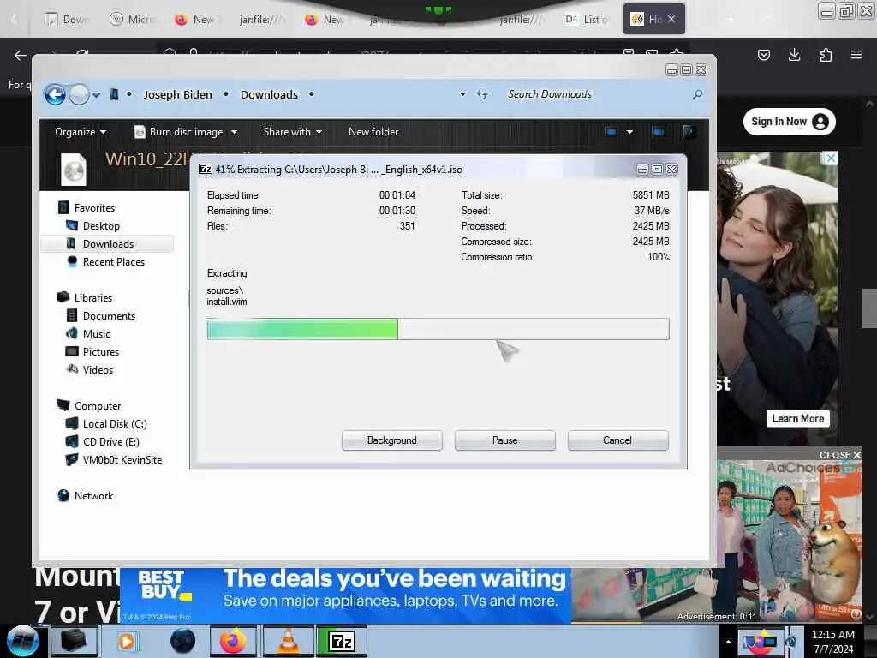Viewport: 877px width, 658px height.
Task: Focus the Search Downloads field
Action: (596, 94)
